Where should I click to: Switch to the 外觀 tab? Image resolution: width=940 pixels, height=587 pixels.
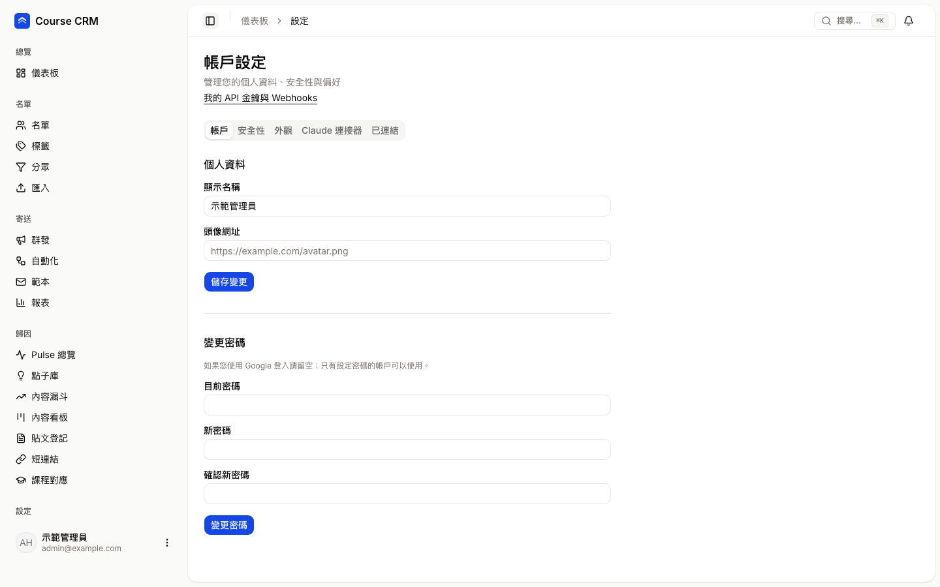(283, 130)
